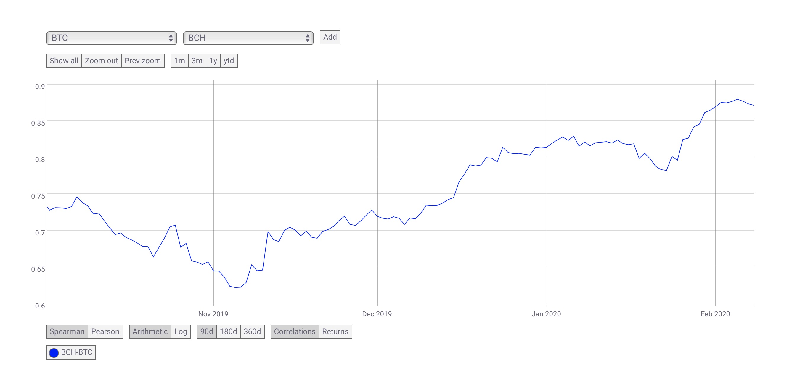Viewport: 800px width, 382px height.
Task: Select the ytd time range
Action: pos(229,61)
